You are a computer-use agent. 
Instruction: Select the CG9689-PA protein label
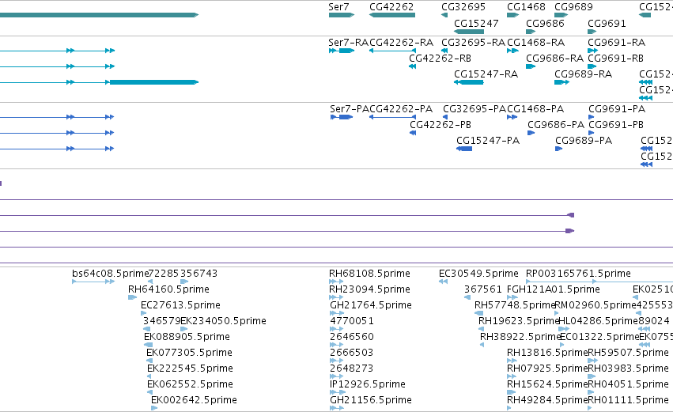584,141
